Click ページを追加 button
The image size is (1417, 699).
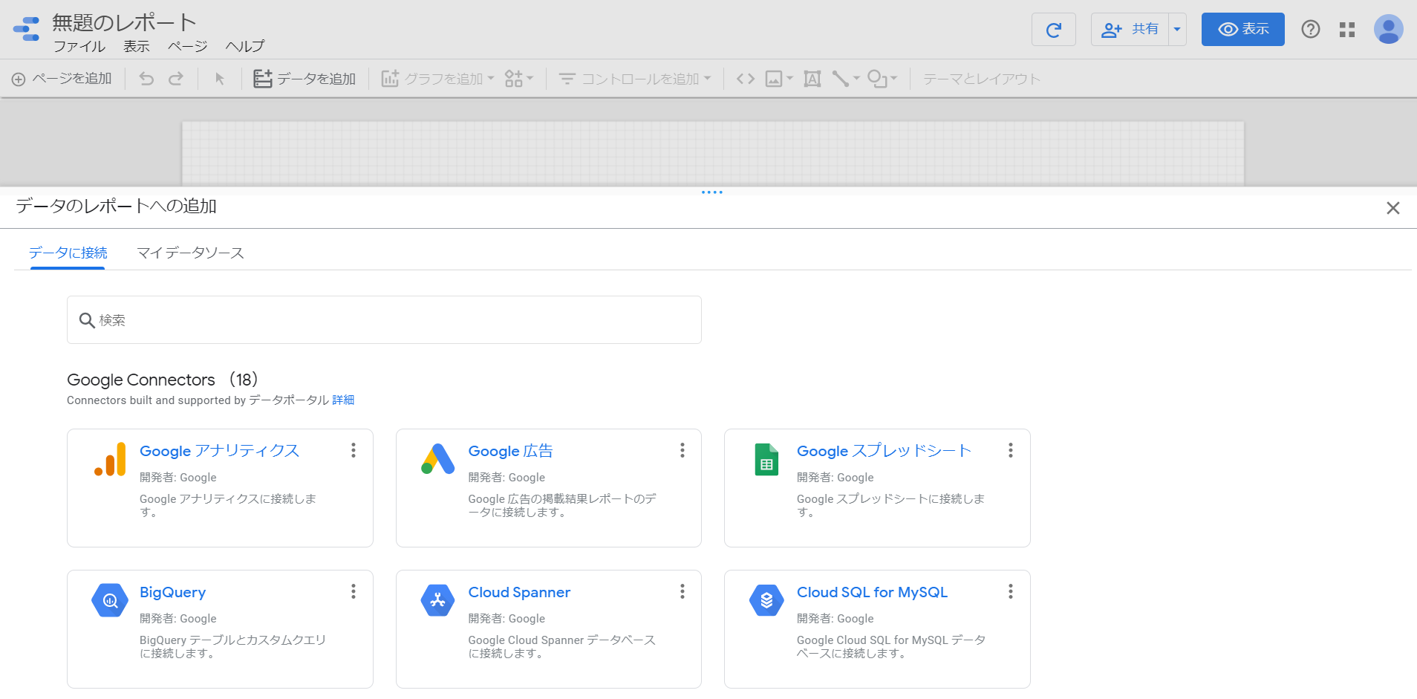tap(62, 79)
